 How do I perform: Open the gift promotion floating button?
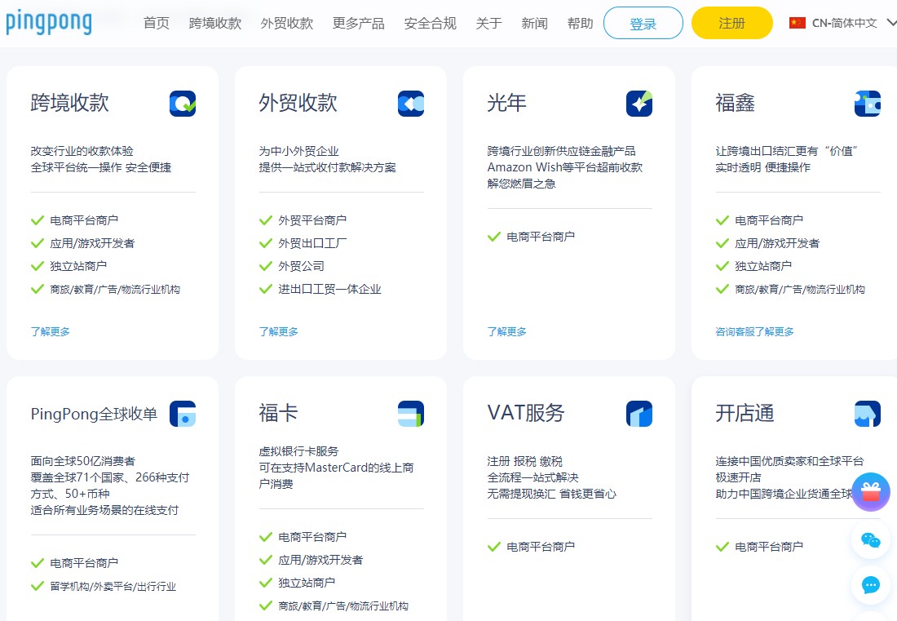click(x=871, y=491)
